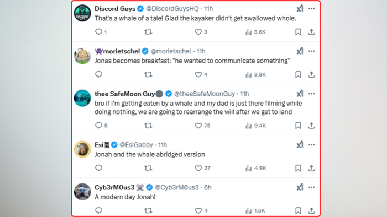Screen dimensions: 387x217
Task: Open Grok icon on Discord Guys tweet
Action: tap(300, 9)
